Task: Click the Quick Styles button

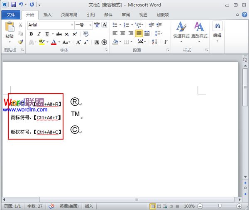Action: (181, 31)
